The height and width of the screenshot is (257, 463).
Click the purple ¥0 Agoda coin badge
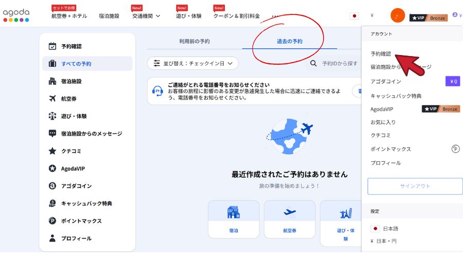click(452, 81)
